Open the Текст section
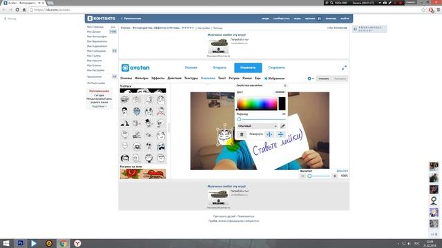 point(222,78)
